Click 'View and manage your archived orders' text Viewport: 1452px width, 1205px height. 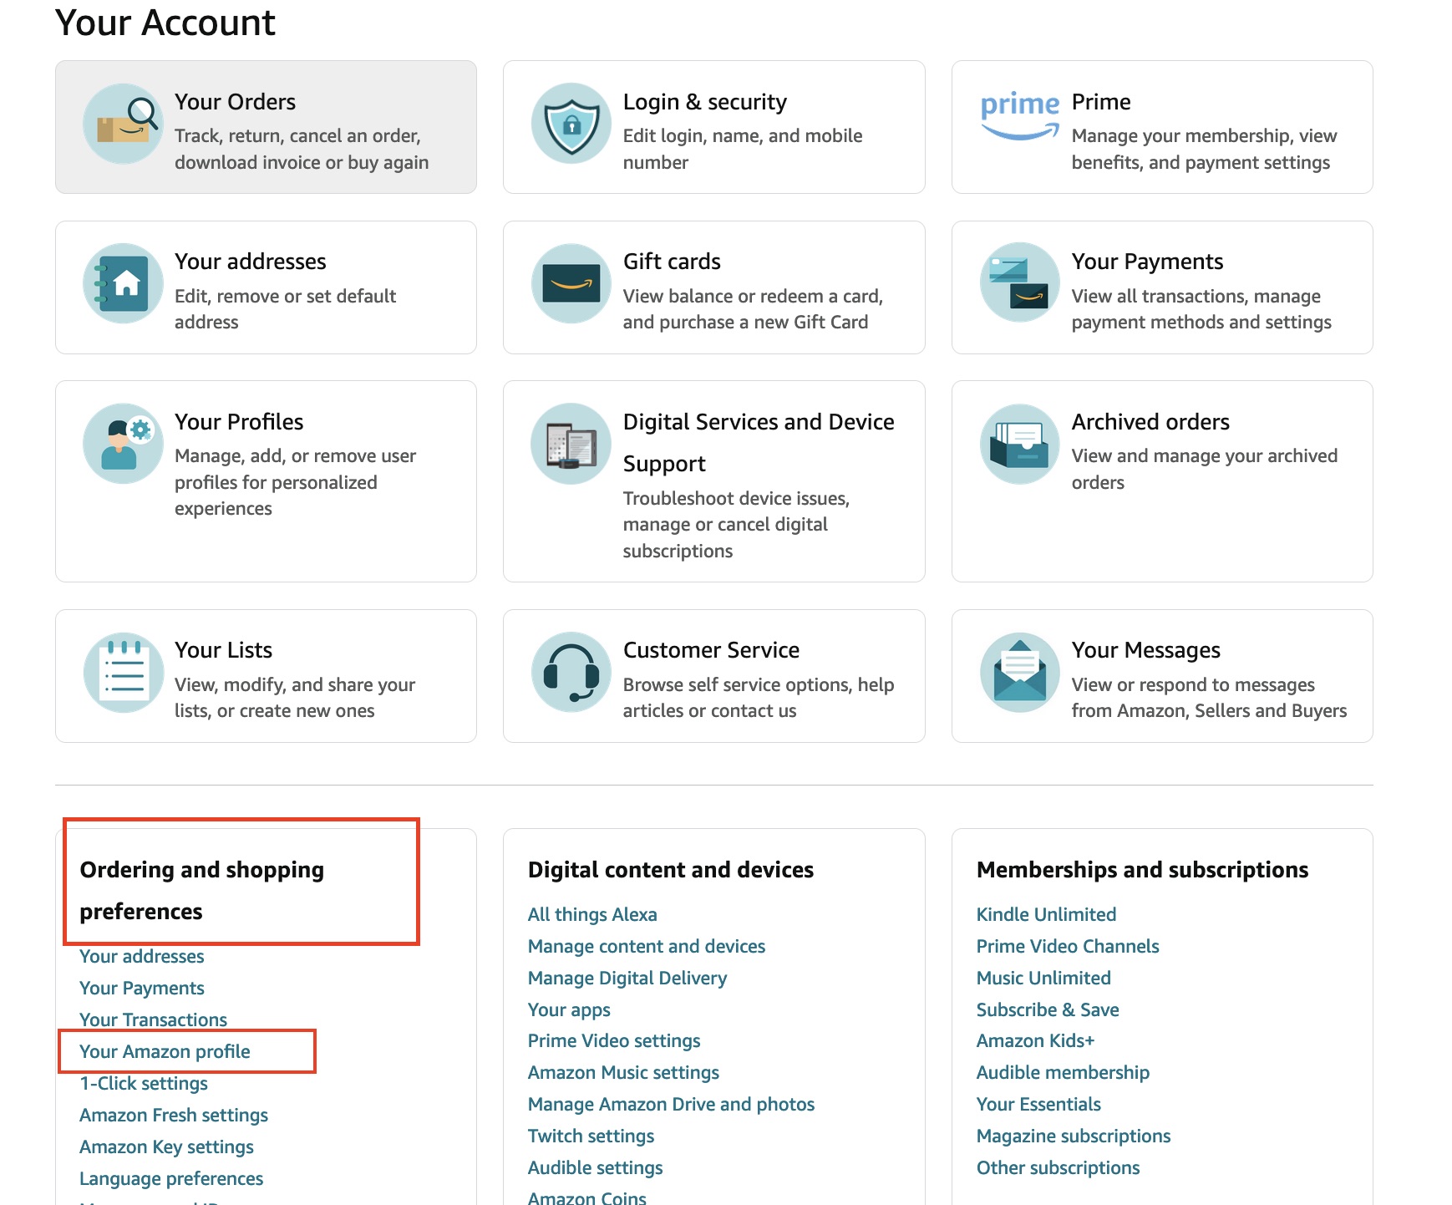[x=1204, y=470]
